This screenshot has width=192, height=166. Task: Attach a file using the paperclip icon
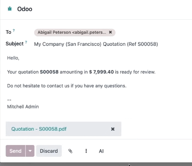point(70,151)
